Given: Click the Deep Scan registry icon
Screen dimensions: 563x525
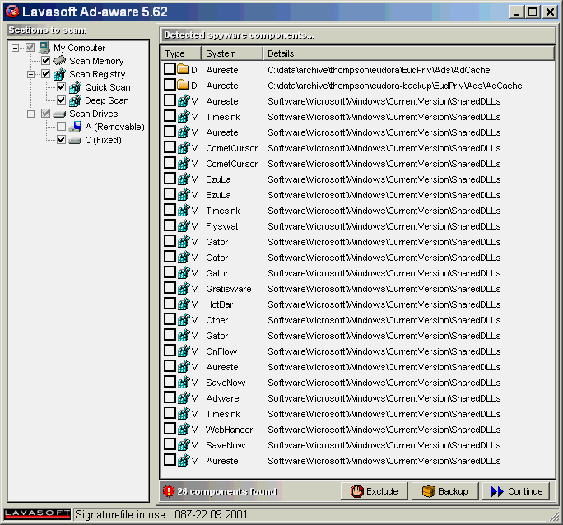Looking at the screenshot, I should (x=76, y=100).
